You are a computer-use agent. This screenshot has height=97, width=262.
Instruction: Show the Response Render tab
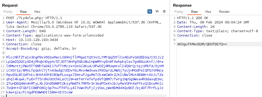[224, 12]
